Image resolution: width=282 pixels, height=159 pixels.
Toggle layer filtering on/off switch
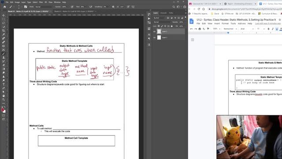coord(186,18)
